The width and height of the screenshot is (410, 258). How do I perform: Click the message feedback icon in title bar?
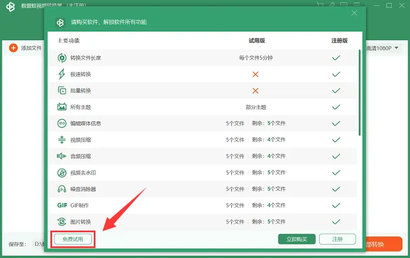344,5
